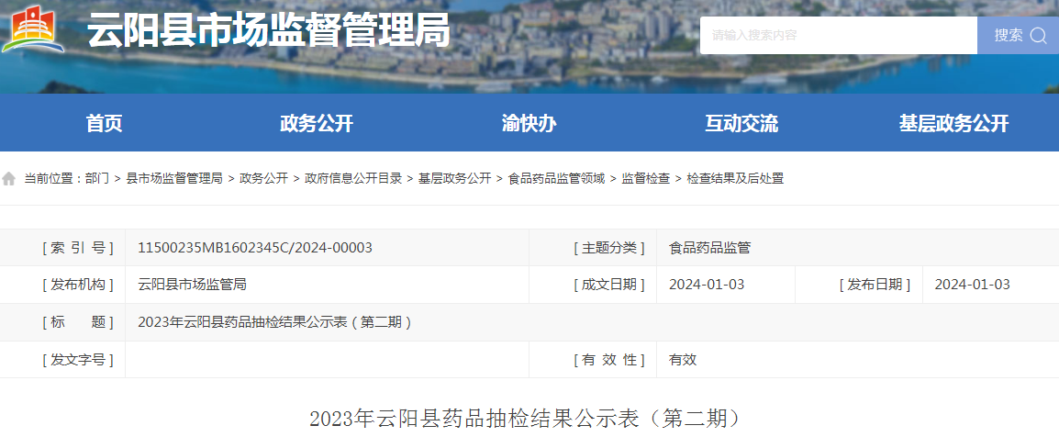Open the 监督检查 breadcrumb link

pos(645,179)
